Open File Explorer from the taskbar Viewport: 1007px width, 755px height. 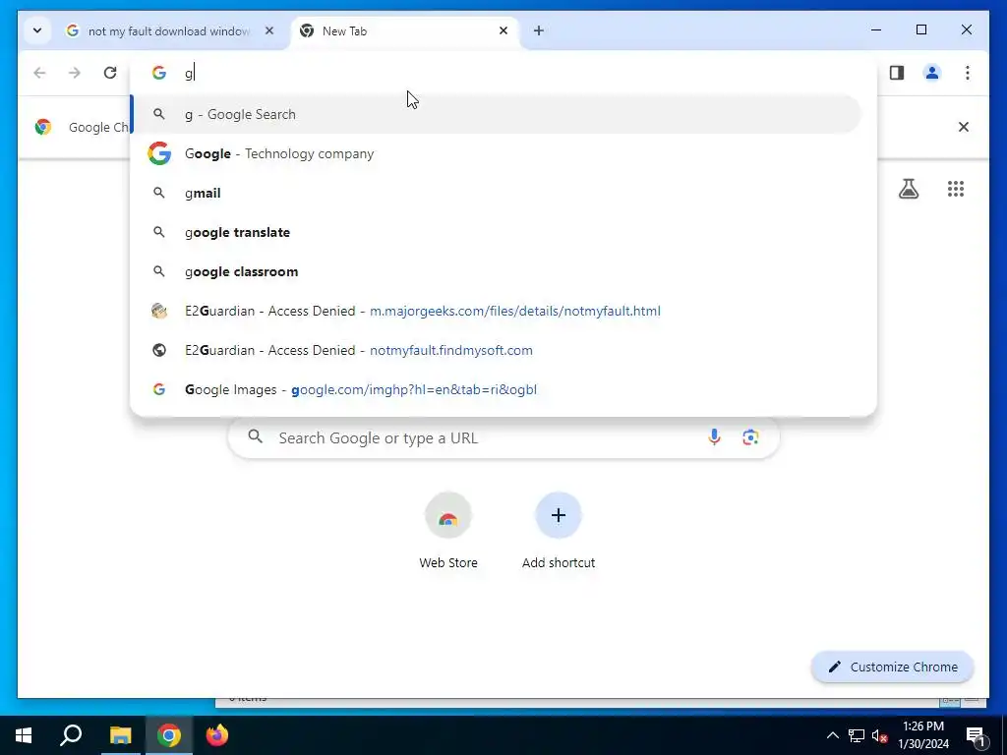click(x=120, y=735)
